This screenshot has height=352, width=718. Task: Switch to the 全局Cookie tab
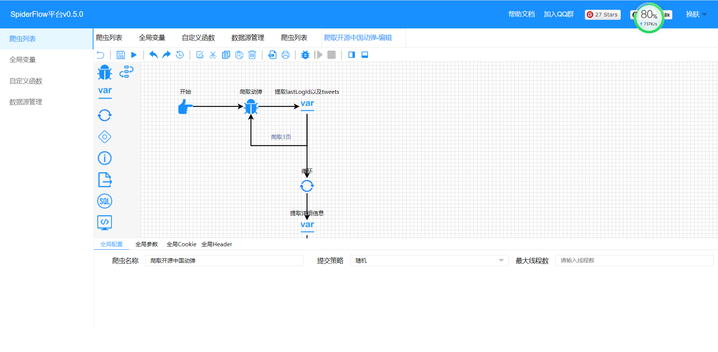pyautogui.click(x=181, y=244)
